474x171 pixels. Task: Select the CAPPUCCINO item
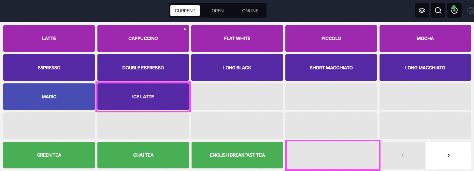[143, 38]
